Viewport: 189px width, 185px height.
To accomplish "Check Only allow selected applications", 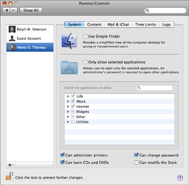I will click(85, 62).
